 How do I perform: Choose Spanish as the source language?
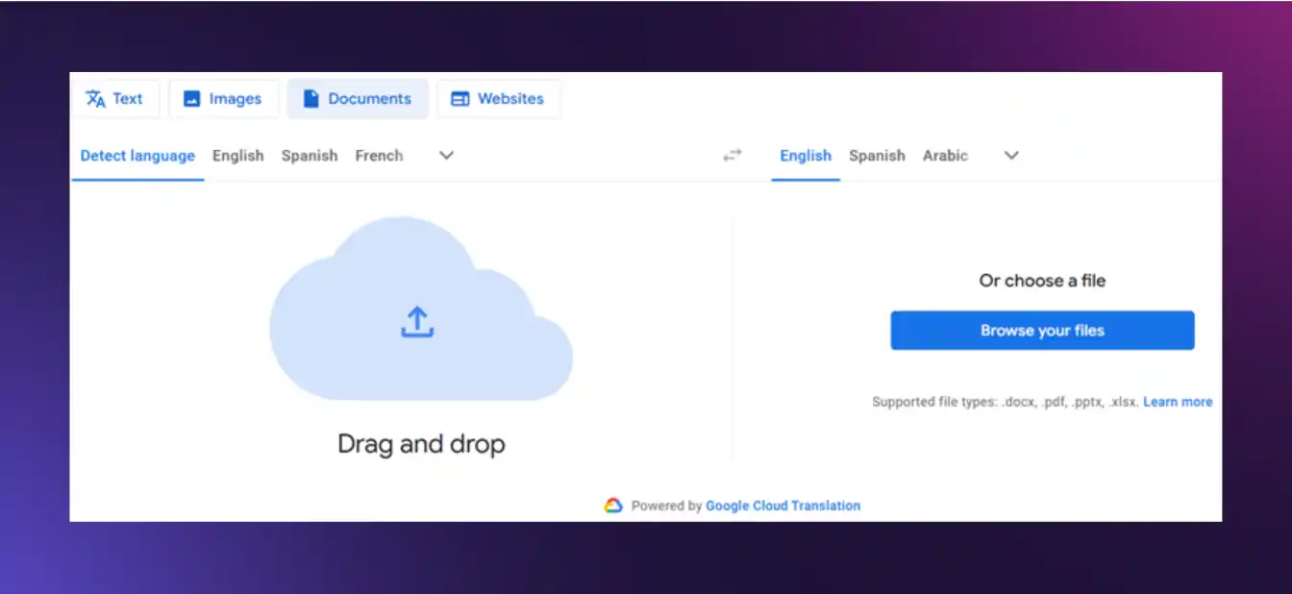pos(310,156)
